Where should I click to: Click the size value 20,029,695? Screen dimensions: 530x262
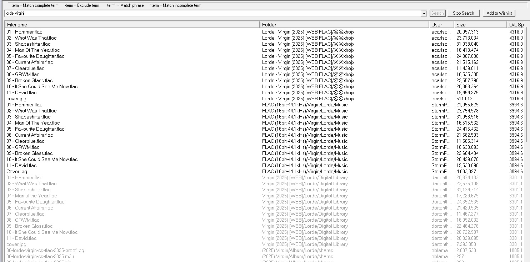tap(467, 238)
